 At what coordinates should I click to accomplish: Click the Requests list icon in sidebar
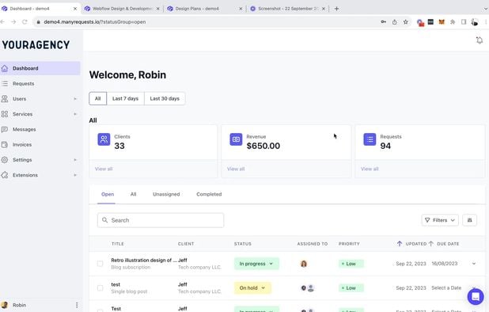pyautogui.click(x=5, y=84)
